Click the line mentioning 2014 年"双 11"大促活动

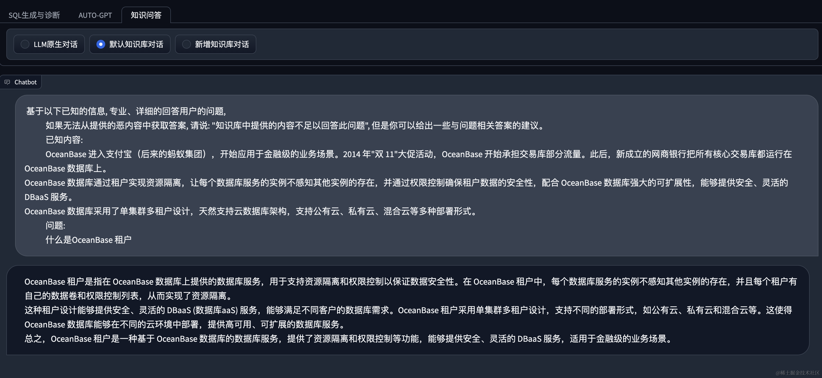pyautogui.click(x=408, y=161)
